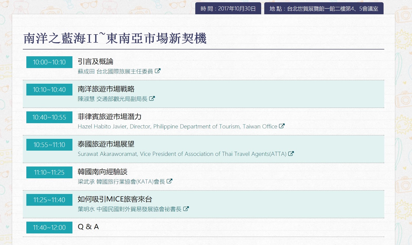Image resolution: width=412 pixels, height=245 pixels.
Task: Click speaker link 陳淑慧 交通部觀光局副局長
Action: 113,99
